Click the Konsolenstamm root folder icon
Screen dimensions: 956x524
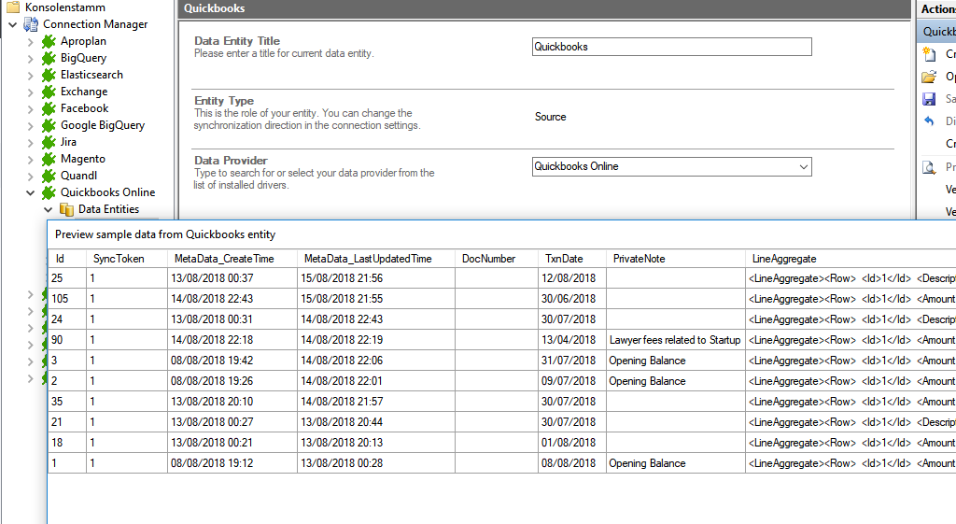coord(13,7)
